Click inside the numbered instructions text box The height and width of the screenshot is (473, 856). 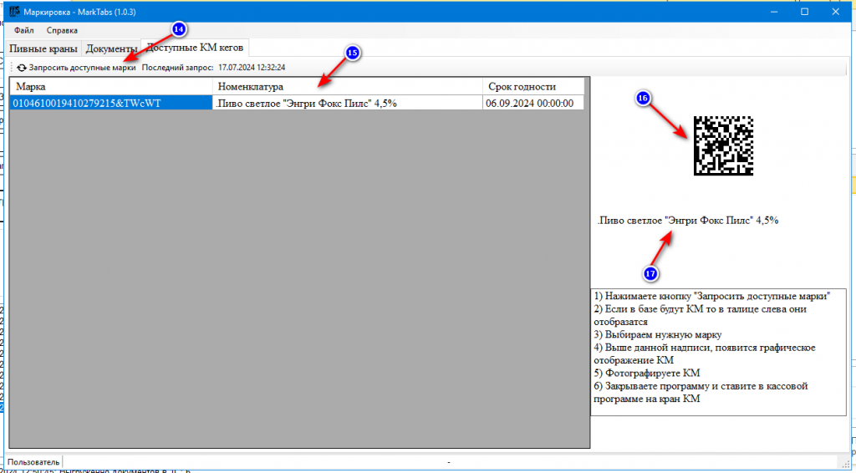click(717, 351)
